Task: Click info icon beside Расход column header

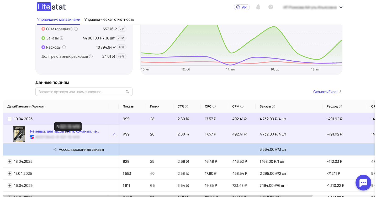Action: tap(340, 106)
